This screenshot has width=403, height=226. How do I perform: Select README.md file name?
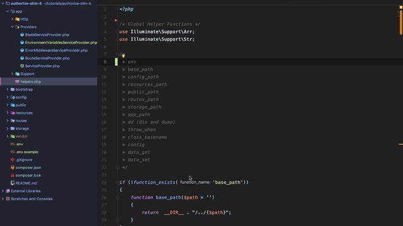click(26, 183)
